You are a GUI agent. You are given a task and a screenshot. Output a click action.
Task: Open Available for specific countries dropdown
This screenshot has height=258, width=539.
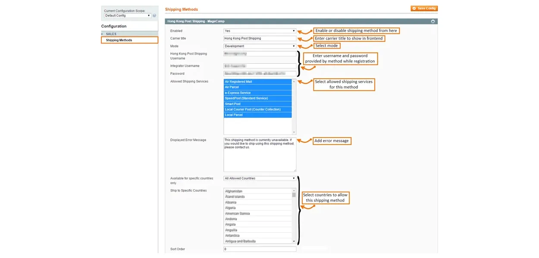click(260, 178)
